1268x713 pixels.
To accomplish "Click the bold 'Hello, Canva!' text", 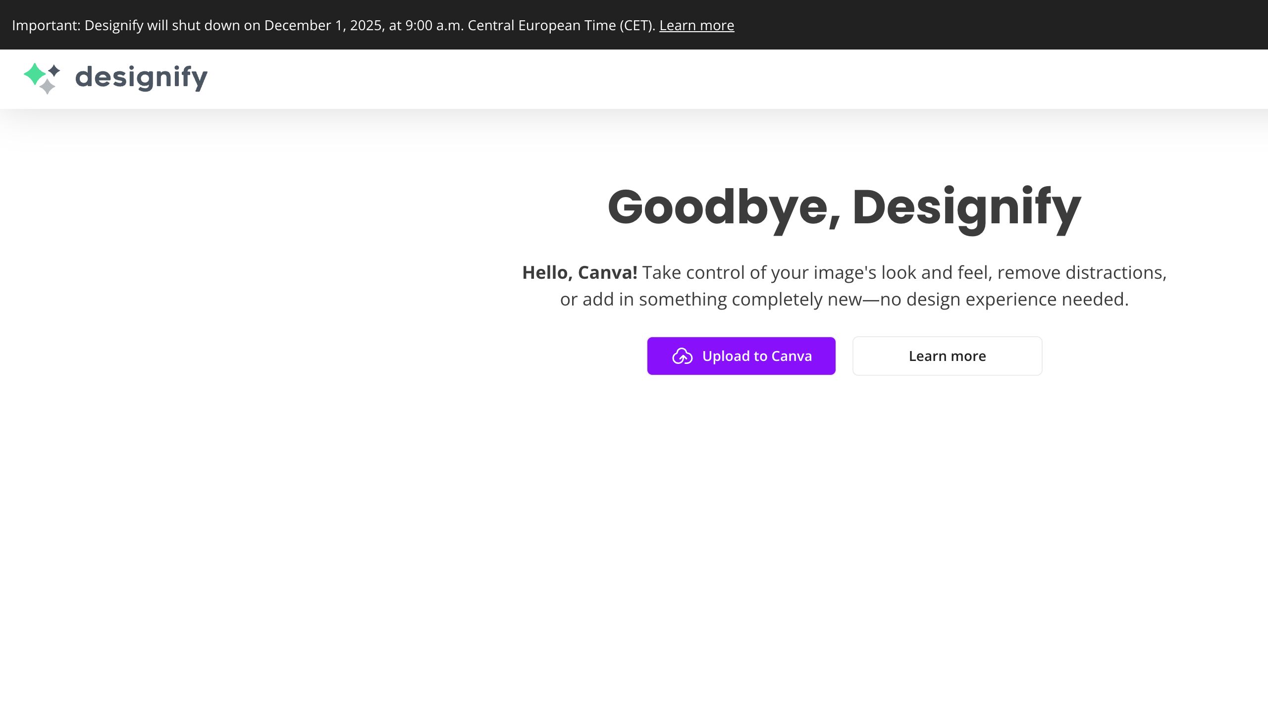I will 580,273.
